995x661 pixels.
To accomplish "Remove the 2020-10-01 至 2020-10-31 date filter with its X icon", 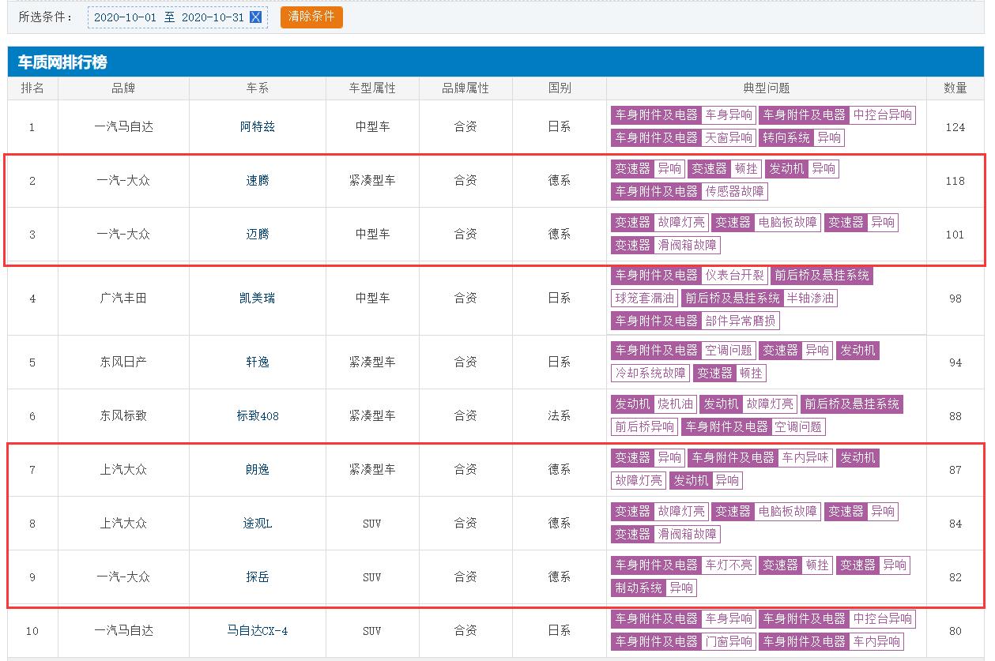I will (x=255, y=17).
